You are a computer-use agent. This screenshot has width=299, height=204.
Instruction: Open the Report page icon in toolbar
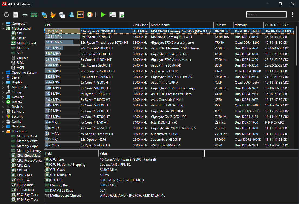[x=16, y=15]
